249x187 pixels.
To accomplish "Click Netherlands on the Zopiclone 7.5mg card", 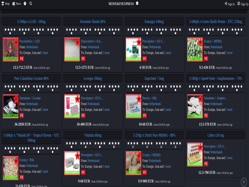I will click(155, 104).
